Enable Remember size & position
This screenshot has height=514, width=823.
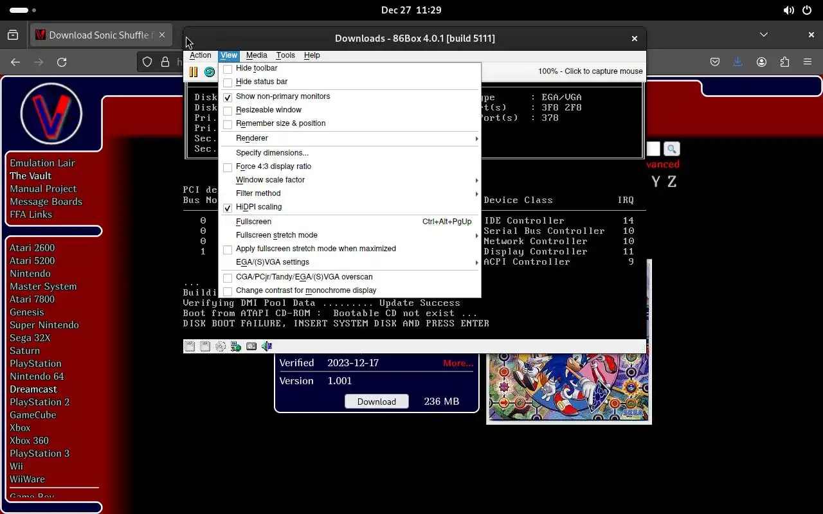(x=228, y=124)
